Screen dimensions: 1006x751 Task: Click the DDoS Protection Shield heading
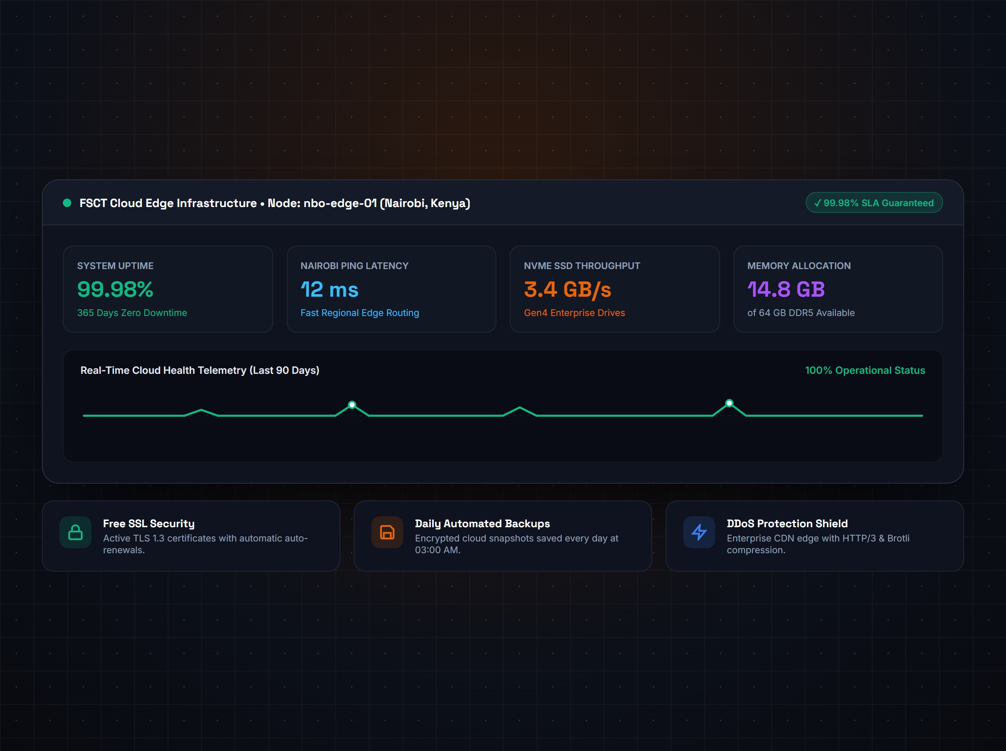(x=787, y=524)
